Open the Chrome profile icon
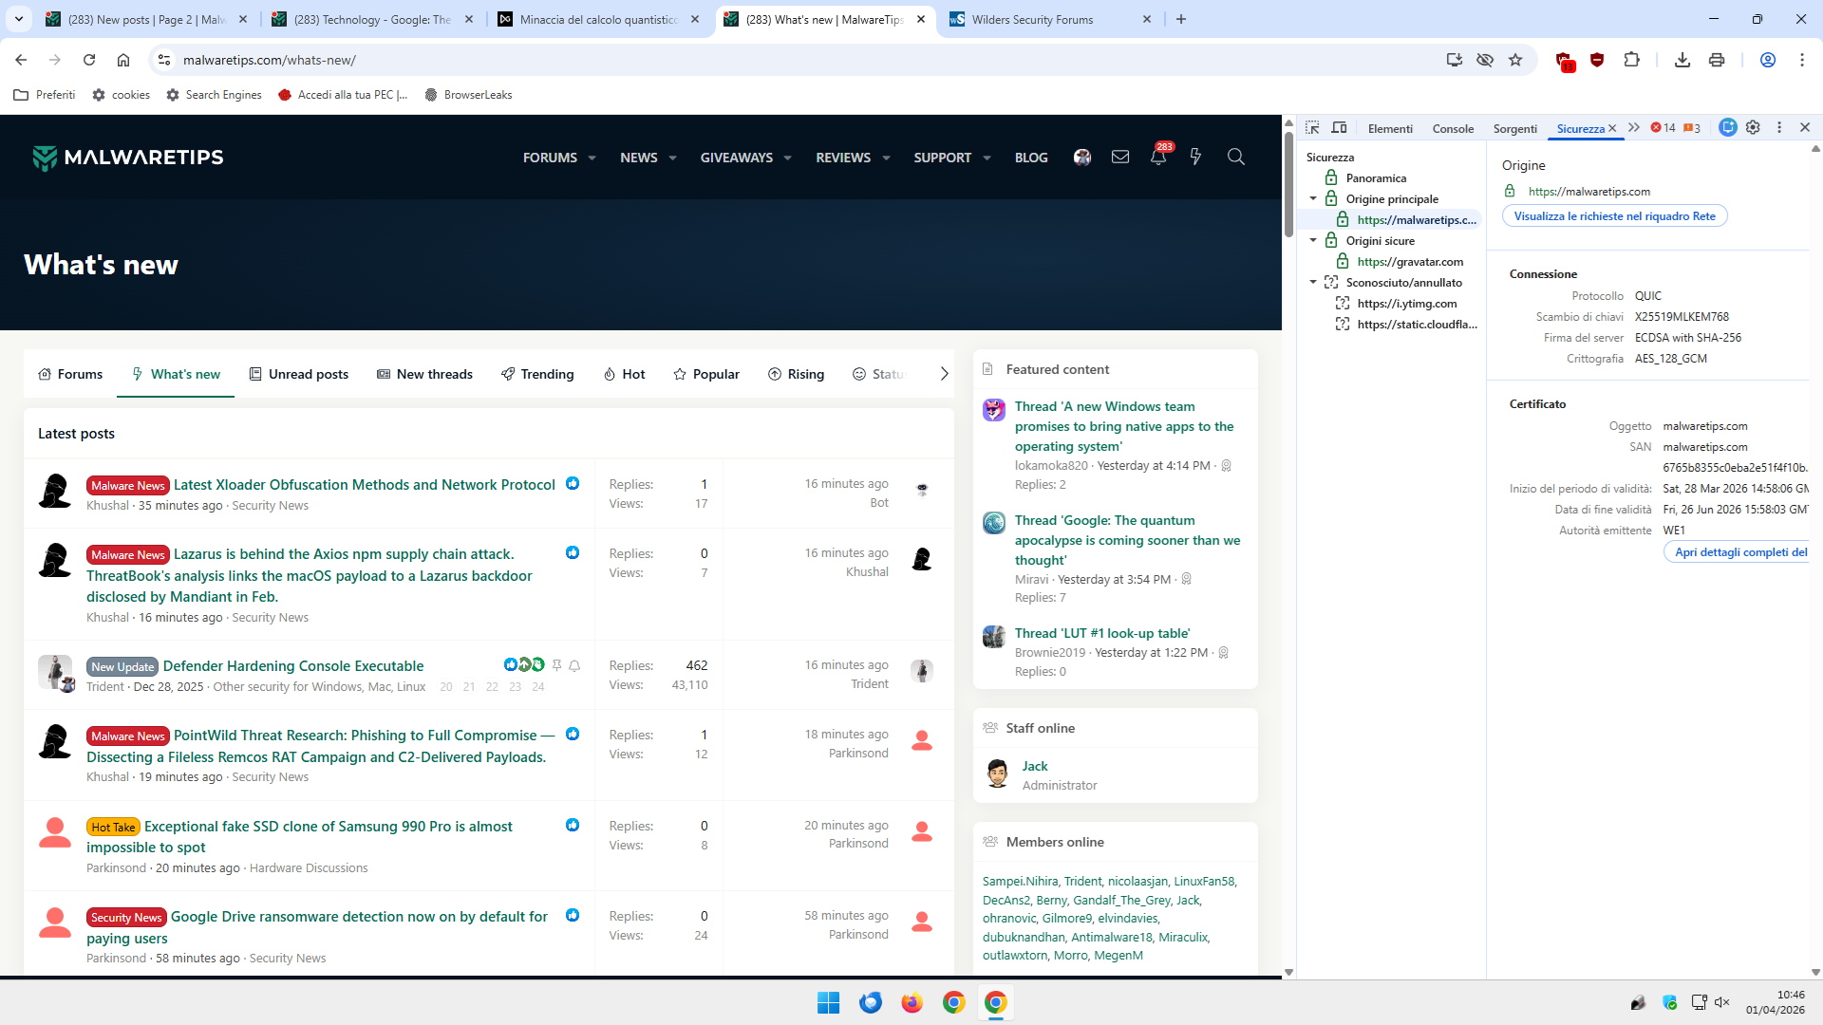The image size is (1823, 1025). click(x=1768, y=60)
